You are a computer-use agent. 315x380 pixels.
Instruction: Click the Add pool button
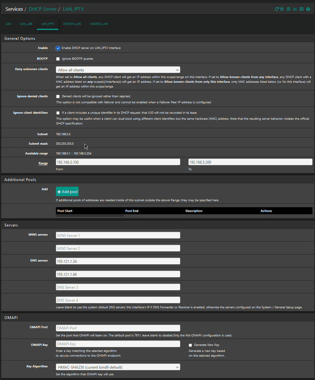pyautogui.click(x=67, y=191)
